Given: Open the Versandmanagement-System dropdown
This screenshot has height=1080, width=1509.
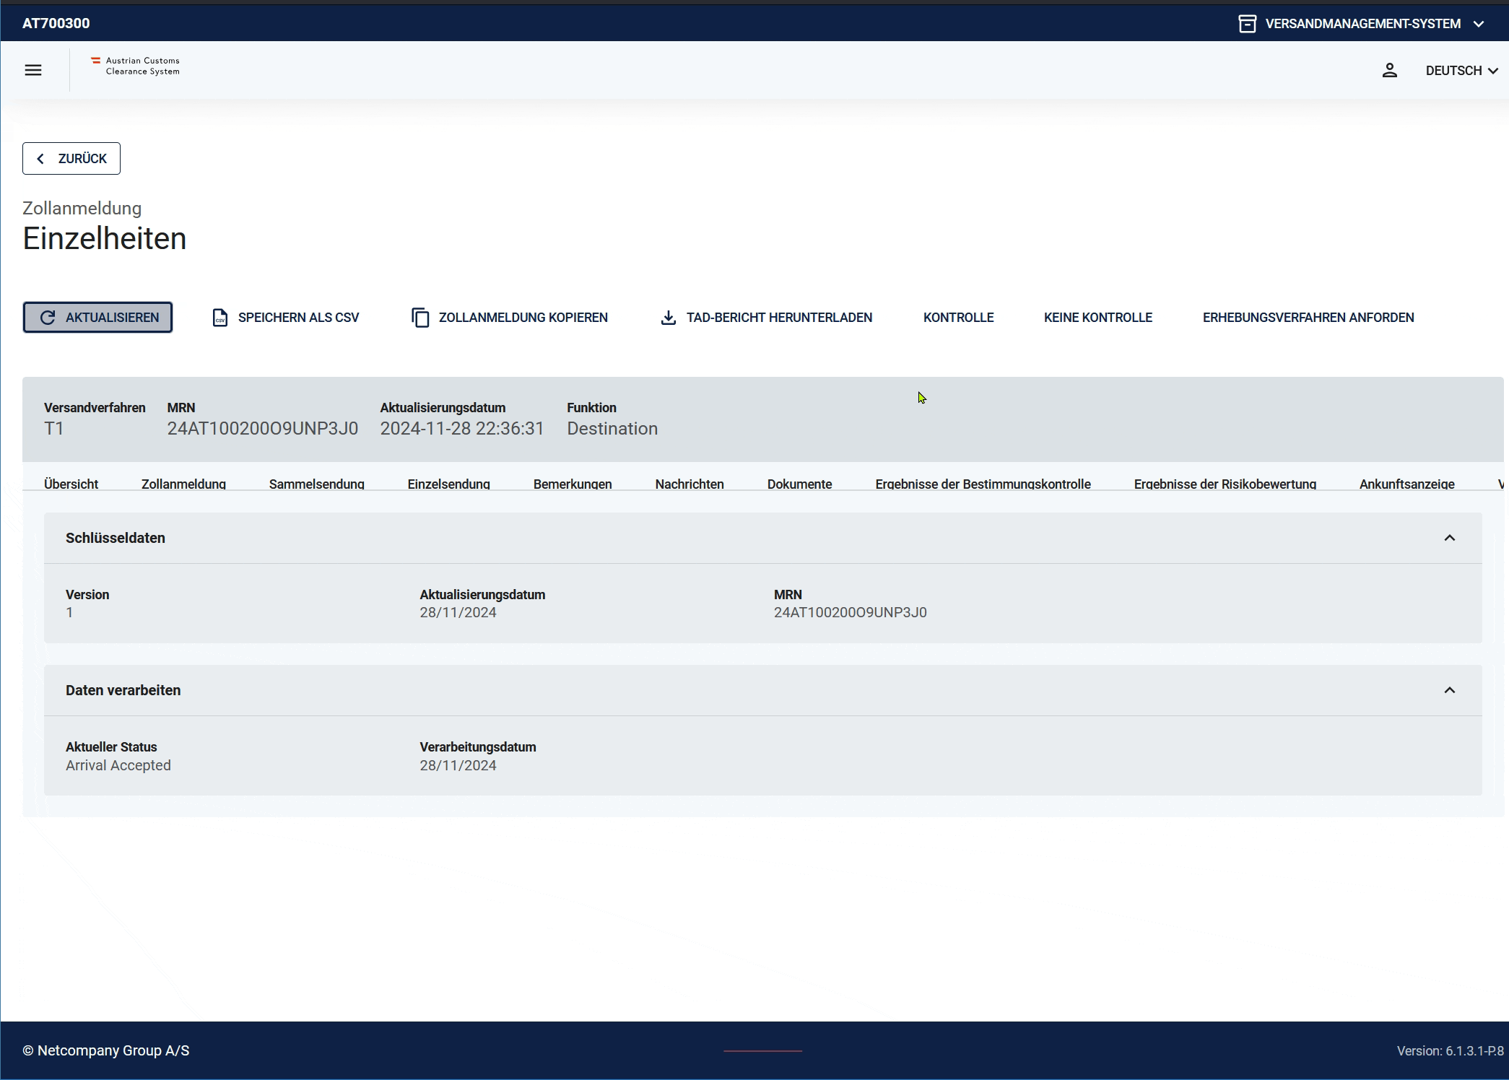Looking at the screenshot, I should (x=1479, y=24).
